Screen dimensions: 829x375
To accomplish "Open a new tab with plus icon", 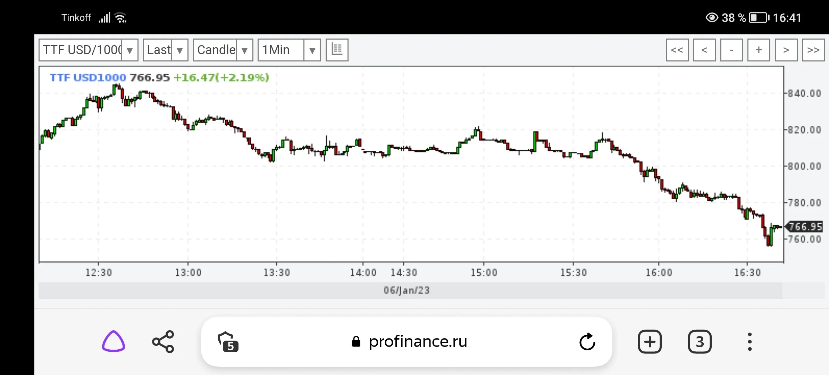I will [650, 342].
